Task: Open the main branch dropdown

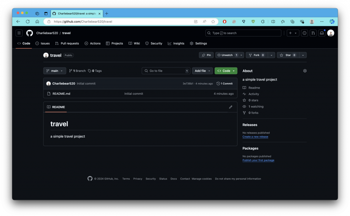Action: (55, 71)
